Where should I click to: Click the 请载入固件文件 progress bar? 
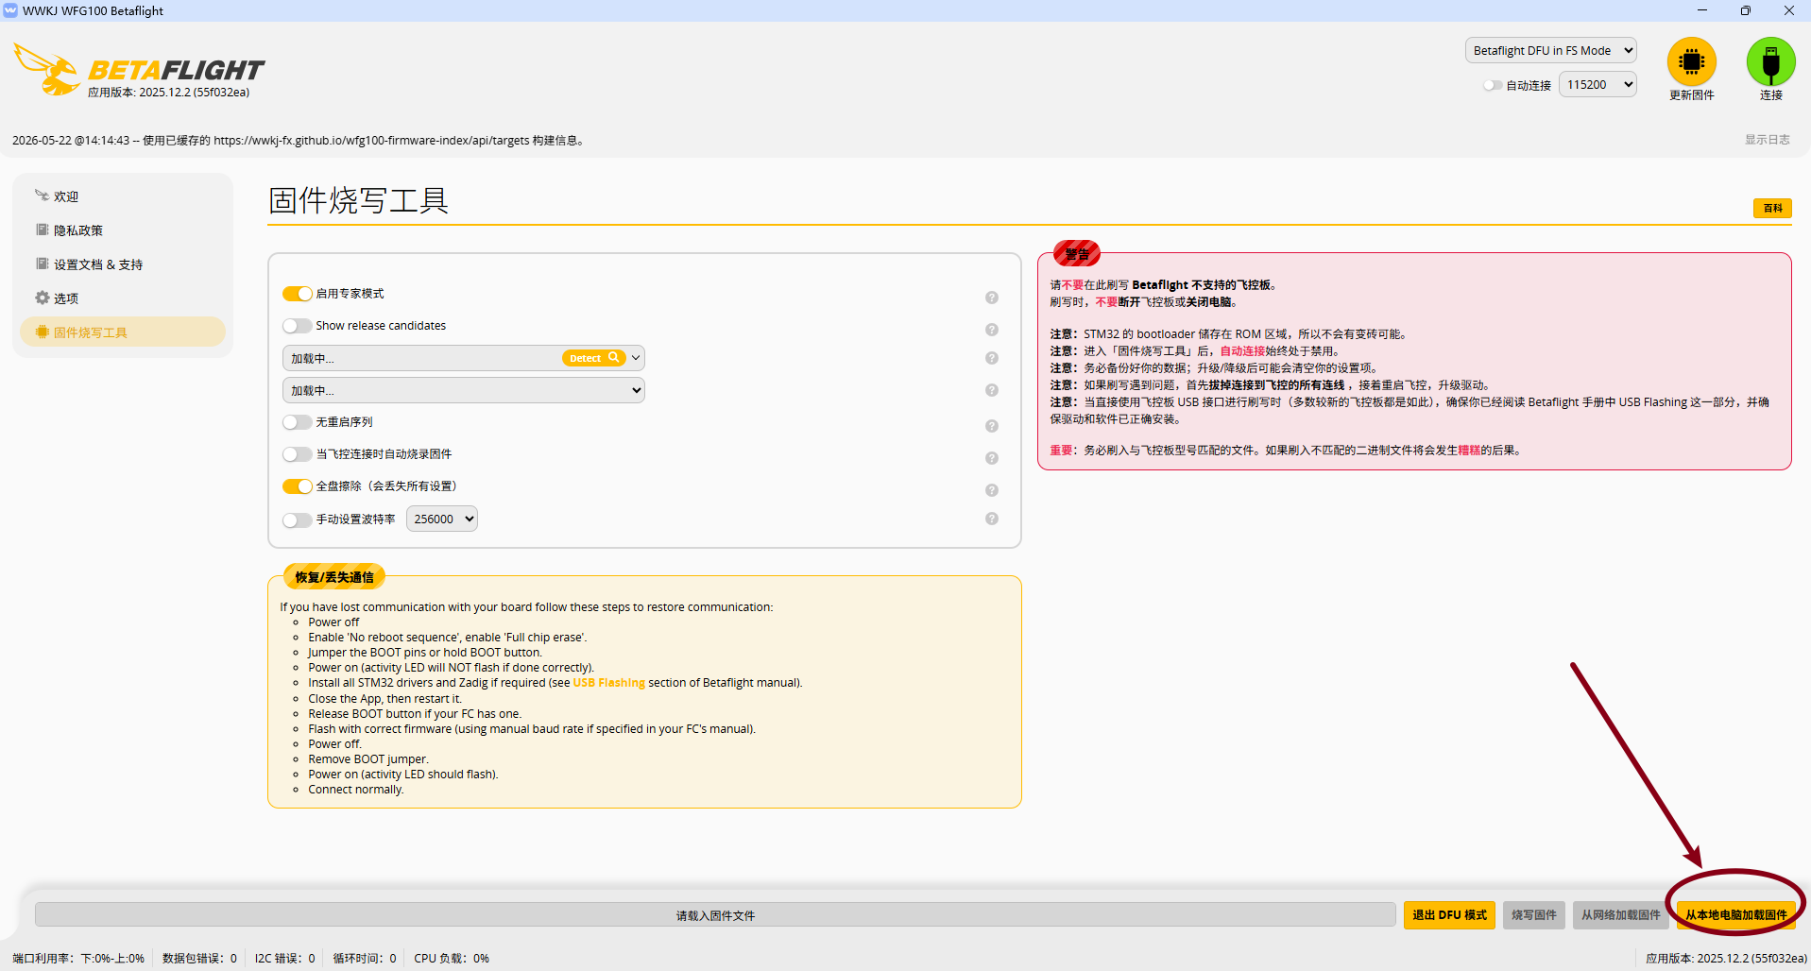715,915
